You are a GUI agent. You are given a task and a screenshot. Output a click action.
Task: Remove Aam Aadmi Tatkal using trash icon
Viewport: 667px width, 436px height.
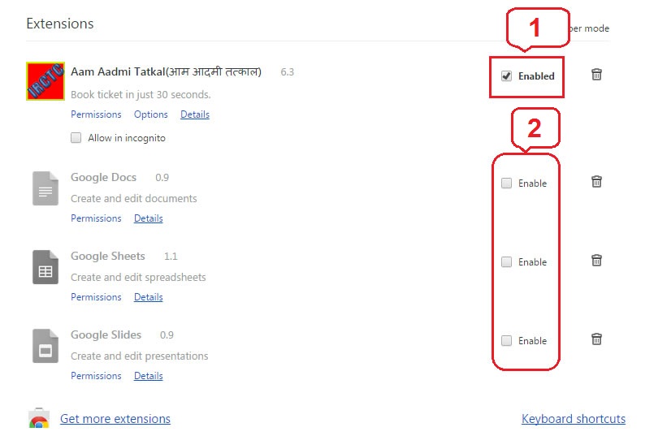(x=596, y=75)
